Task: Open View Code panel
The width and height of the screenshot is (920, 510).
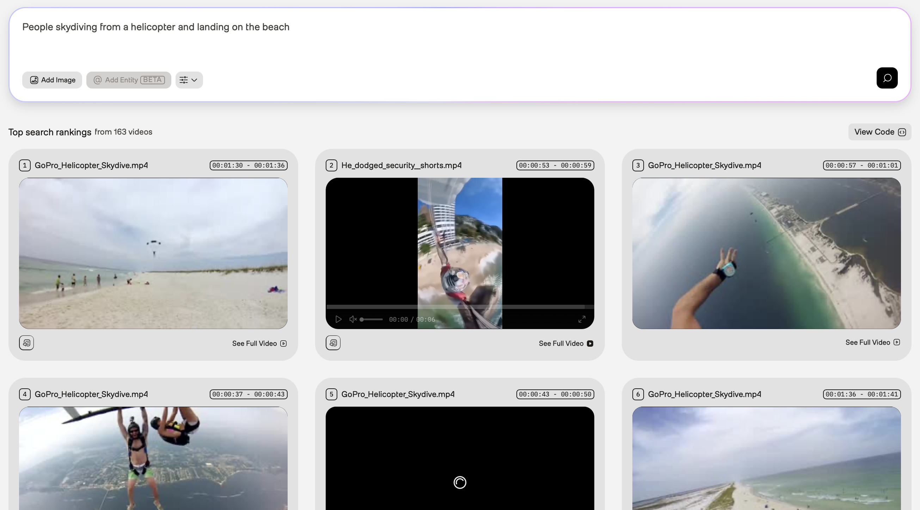Action: 879,132
